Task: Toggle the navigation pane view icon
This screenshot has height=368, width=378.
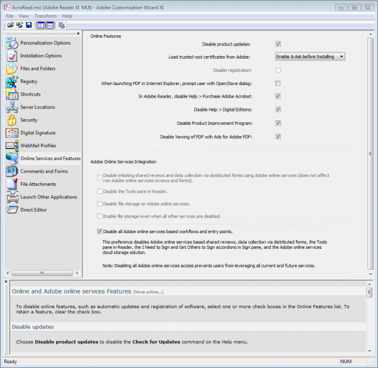Action: point(41,25)
